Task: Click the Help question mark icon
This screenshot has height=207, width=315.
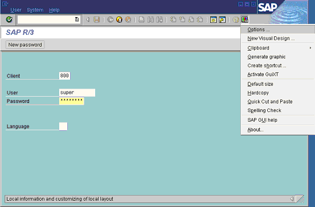Action: click(236, 19)
